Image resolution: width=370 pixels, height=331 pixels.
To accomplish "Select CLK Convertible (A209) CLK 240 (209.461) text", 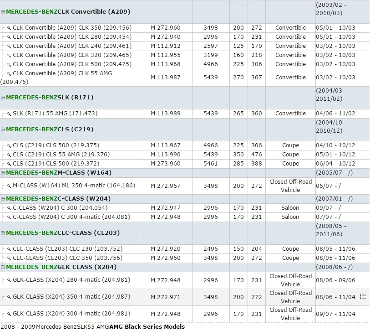I will 72,46.
